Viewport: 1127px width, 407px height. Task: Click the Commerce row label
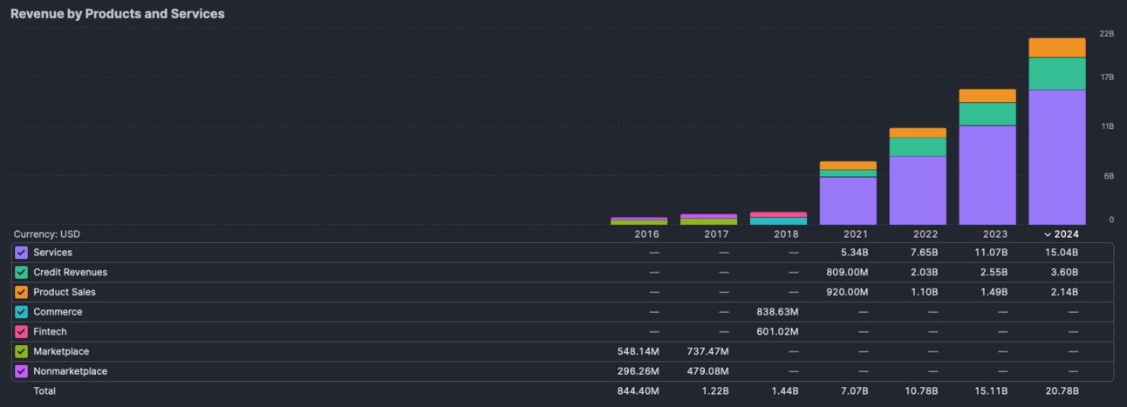pyautogui.click(x=58, y=312)
